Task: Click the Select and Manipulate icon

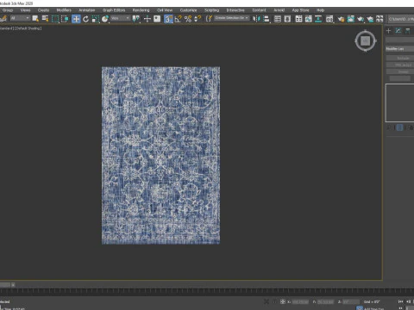Action: pyautogui.click(x=147, y=19)
